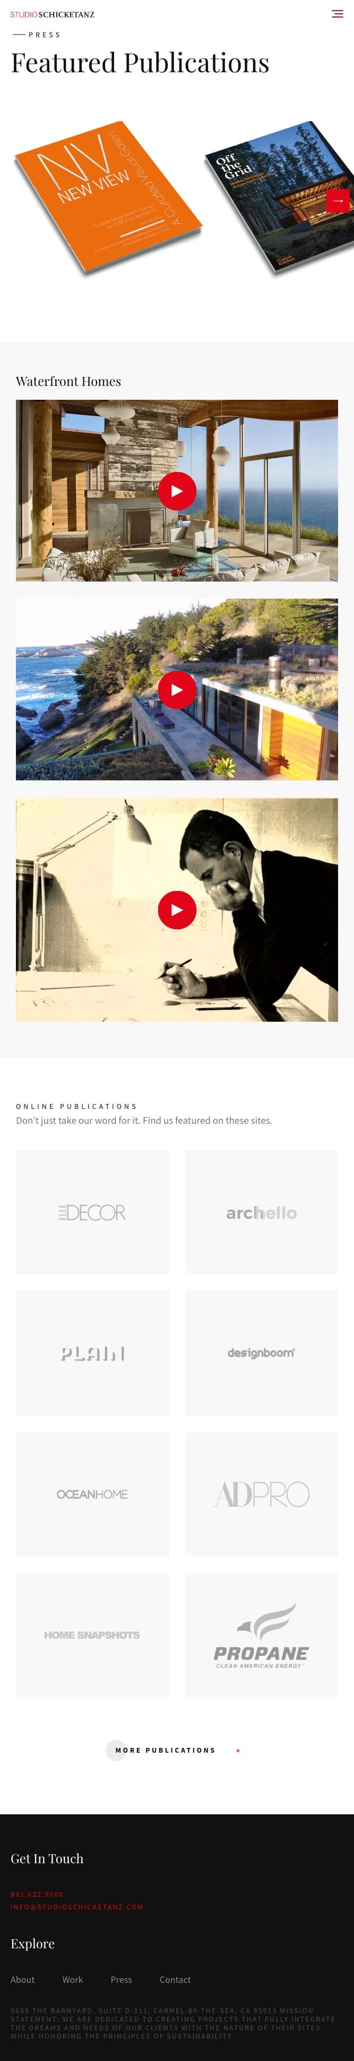Open the hamburger menu icon
This screenshot has height=2061, width=354.
pyautogui.click(x=337, y=14)
